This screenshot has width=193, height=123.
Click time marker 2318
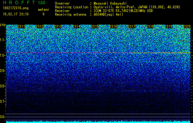pos(150,26)
